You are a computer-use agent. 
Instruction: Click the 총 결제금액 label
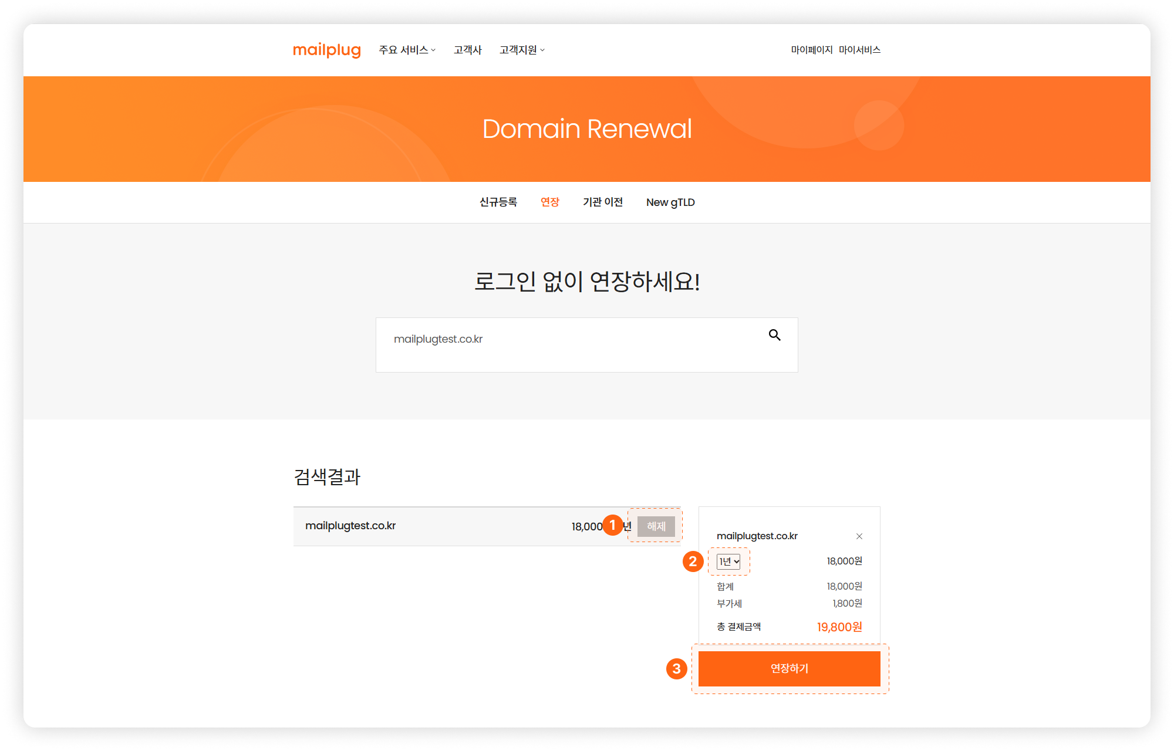click(738, 627)
